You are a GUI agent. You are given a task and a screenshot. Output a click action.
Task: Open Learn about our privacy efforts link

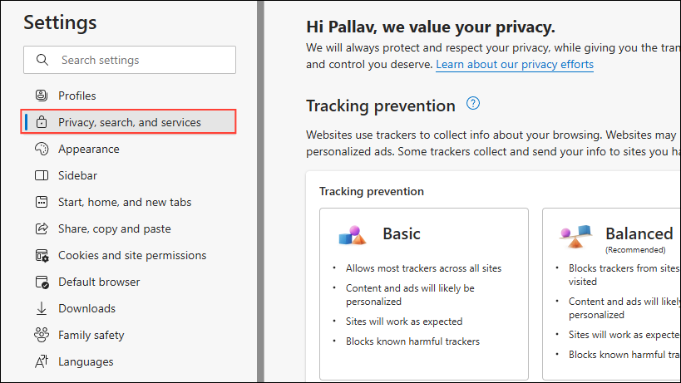point(514,64)
